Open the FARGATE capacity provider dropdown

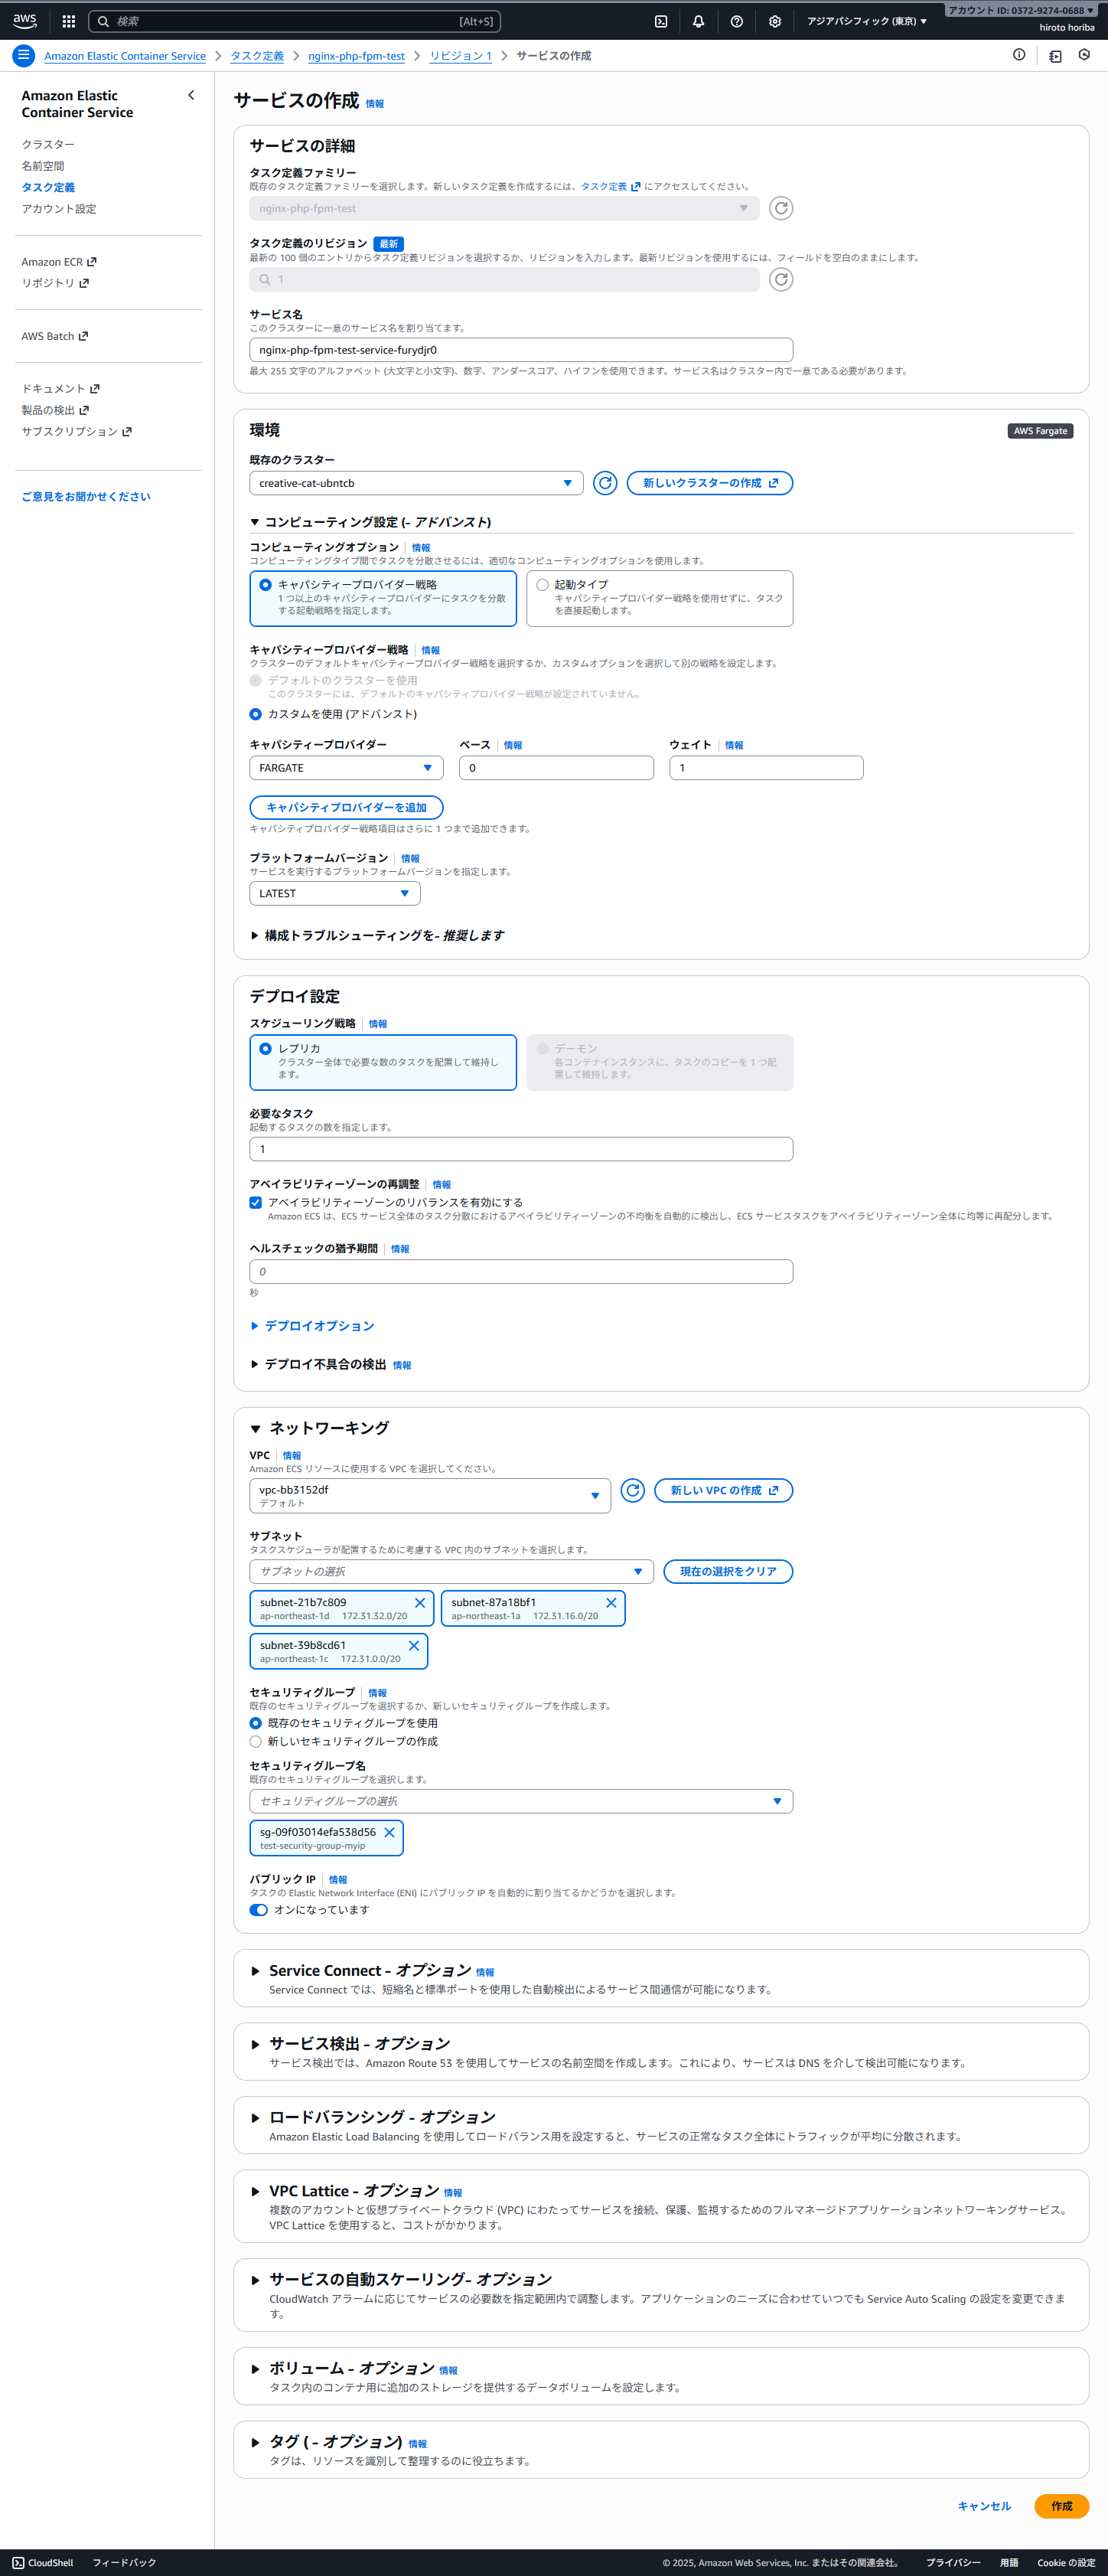(346, 768)
